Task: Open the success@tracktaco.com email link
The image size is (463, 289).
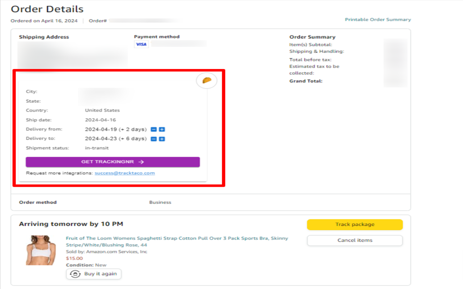Action: coord(124,173)
